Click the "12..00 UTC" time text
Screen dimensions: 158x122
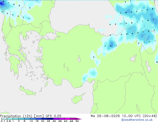pyautogui.click(x=131, y=116)
